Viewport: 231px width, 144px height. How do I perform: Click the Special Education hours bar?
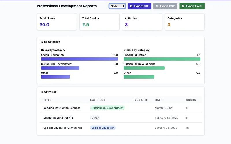[x=79, y=59]
